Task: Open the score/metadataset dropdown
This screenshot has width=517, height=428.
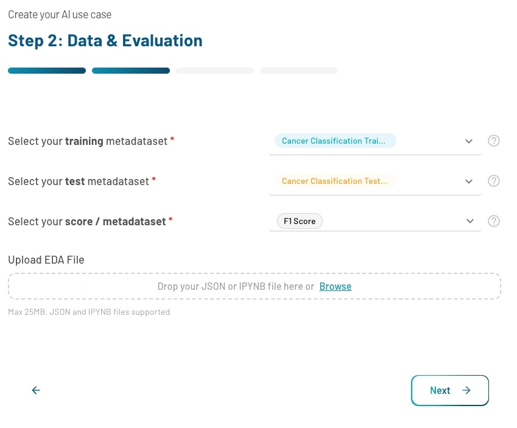Action: [469, 221]
